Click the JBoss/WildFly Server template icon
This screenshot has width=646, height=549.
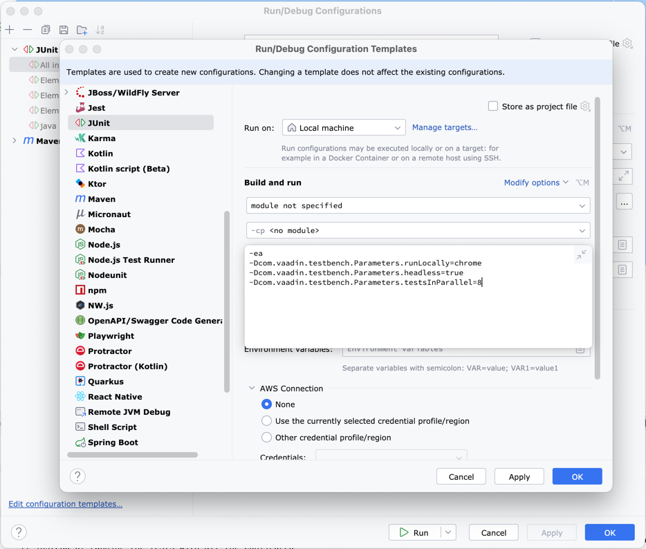tap(80, 92)
